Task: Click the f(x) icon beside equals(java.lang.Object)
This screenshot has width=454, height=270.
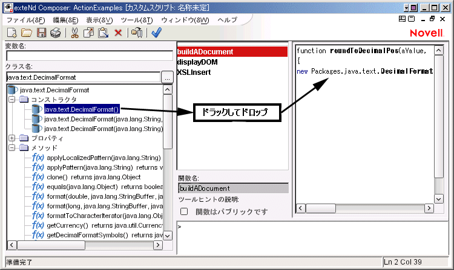Action: (x=38, y=187)
